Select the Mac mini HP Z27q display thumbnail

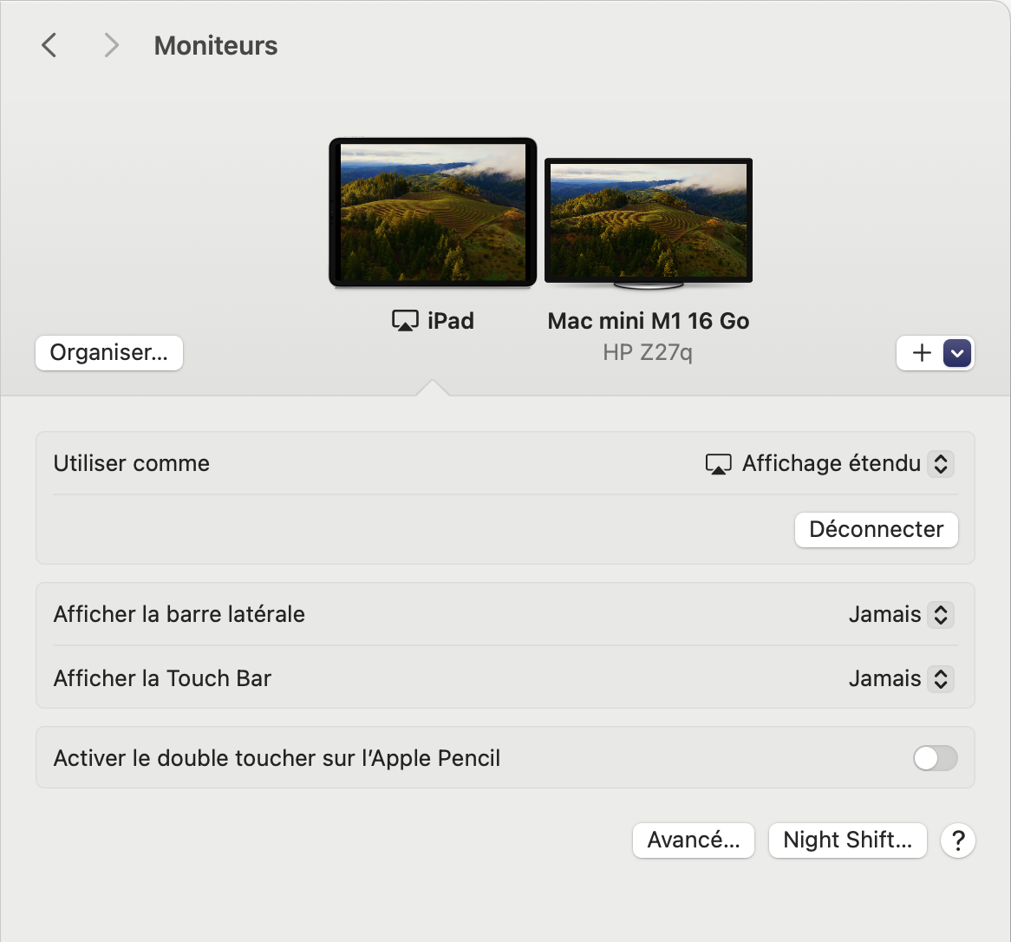[649, 223]
